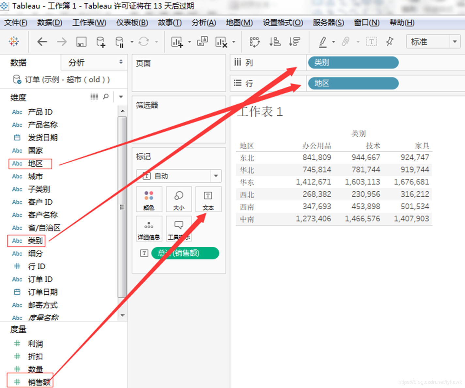Click the redo forward arrow

point(62,42)
